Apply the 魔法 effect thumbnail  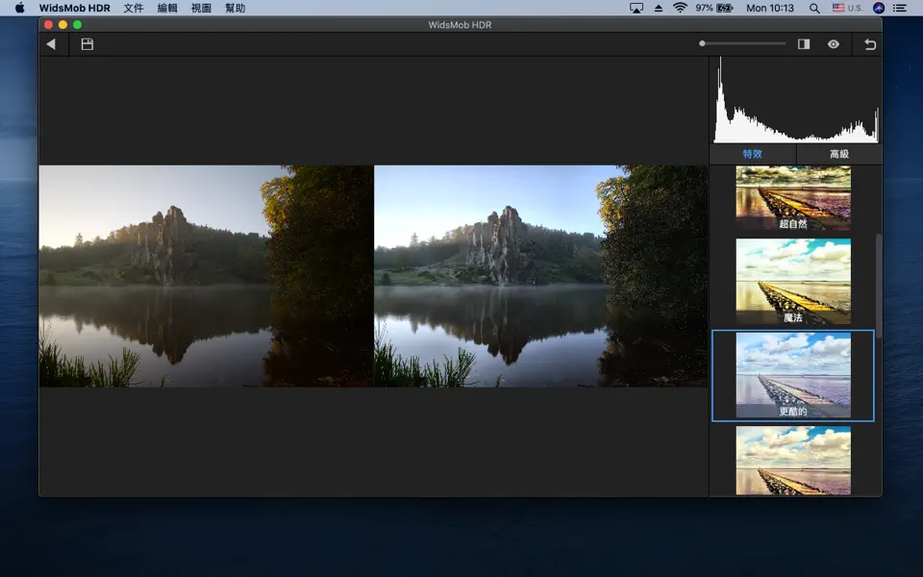click(794, 282)
